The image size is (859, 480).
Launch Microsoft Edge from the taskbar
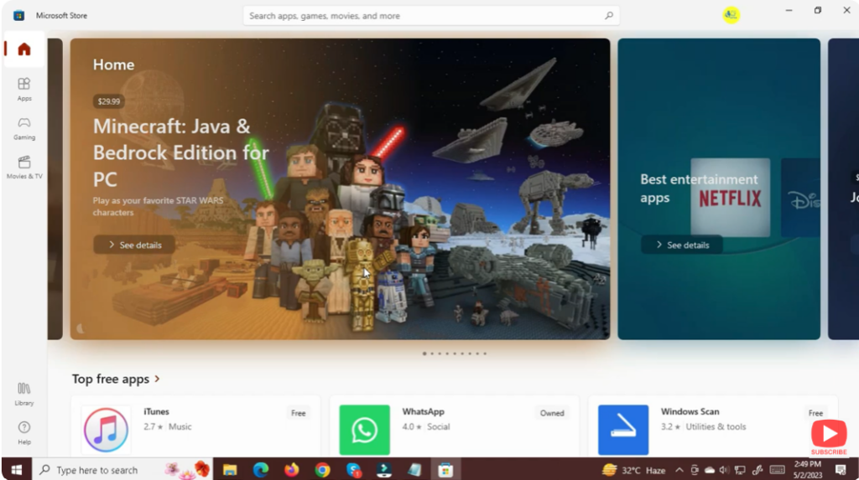261,470
